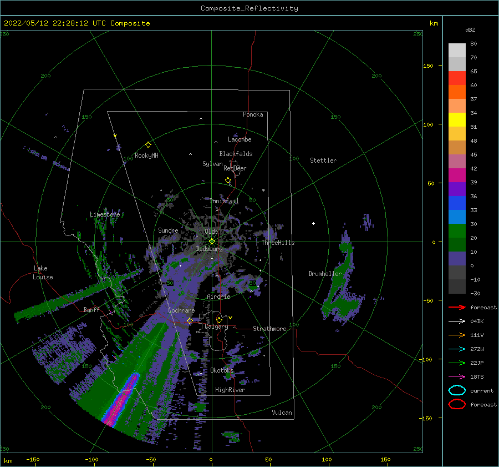Click the ThreeHills label
Image resolution: width=499 pixels, height=467 pixels.
tap(278, 243)
